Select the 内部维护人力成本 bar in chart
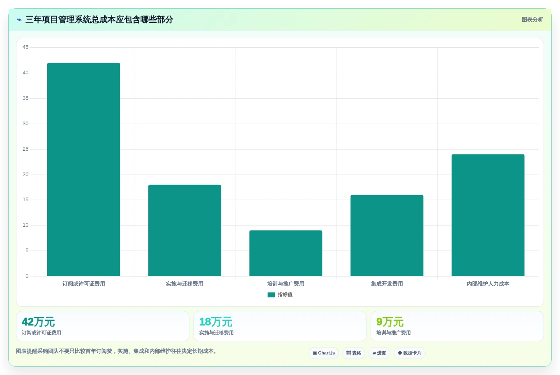560x375 pixels. point(488,215)
